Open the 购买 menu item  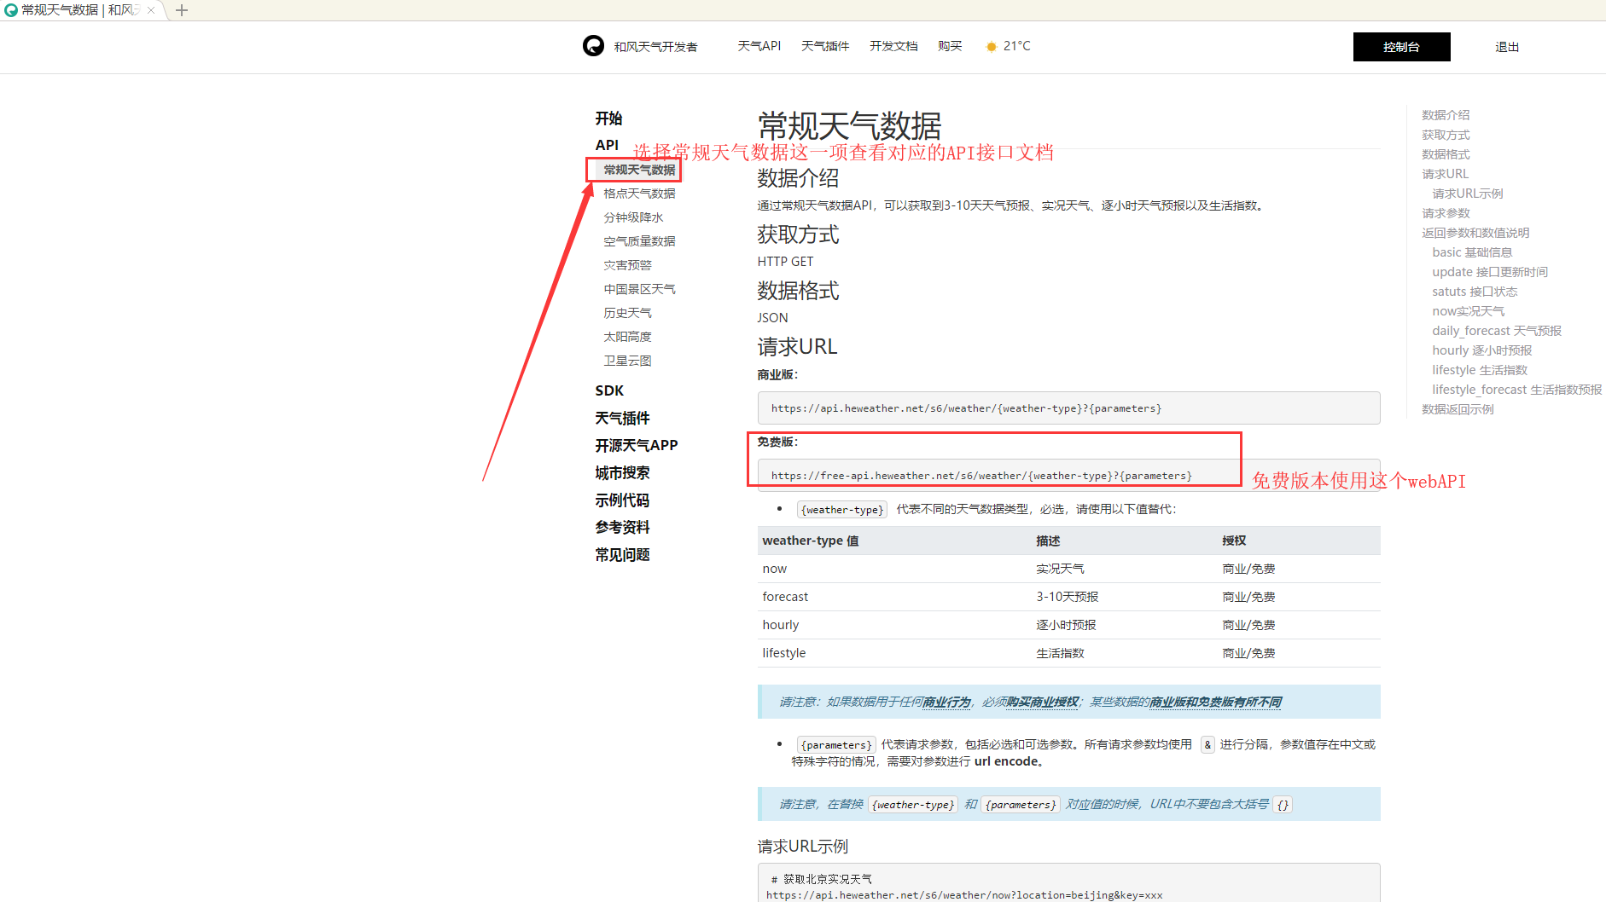[x=950, y=46]
